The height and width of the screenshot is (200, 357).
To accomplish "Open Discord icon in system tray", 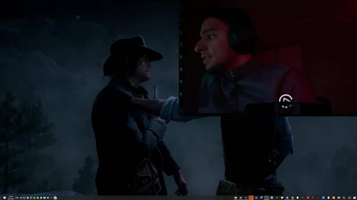I will (x=48, y=198).
